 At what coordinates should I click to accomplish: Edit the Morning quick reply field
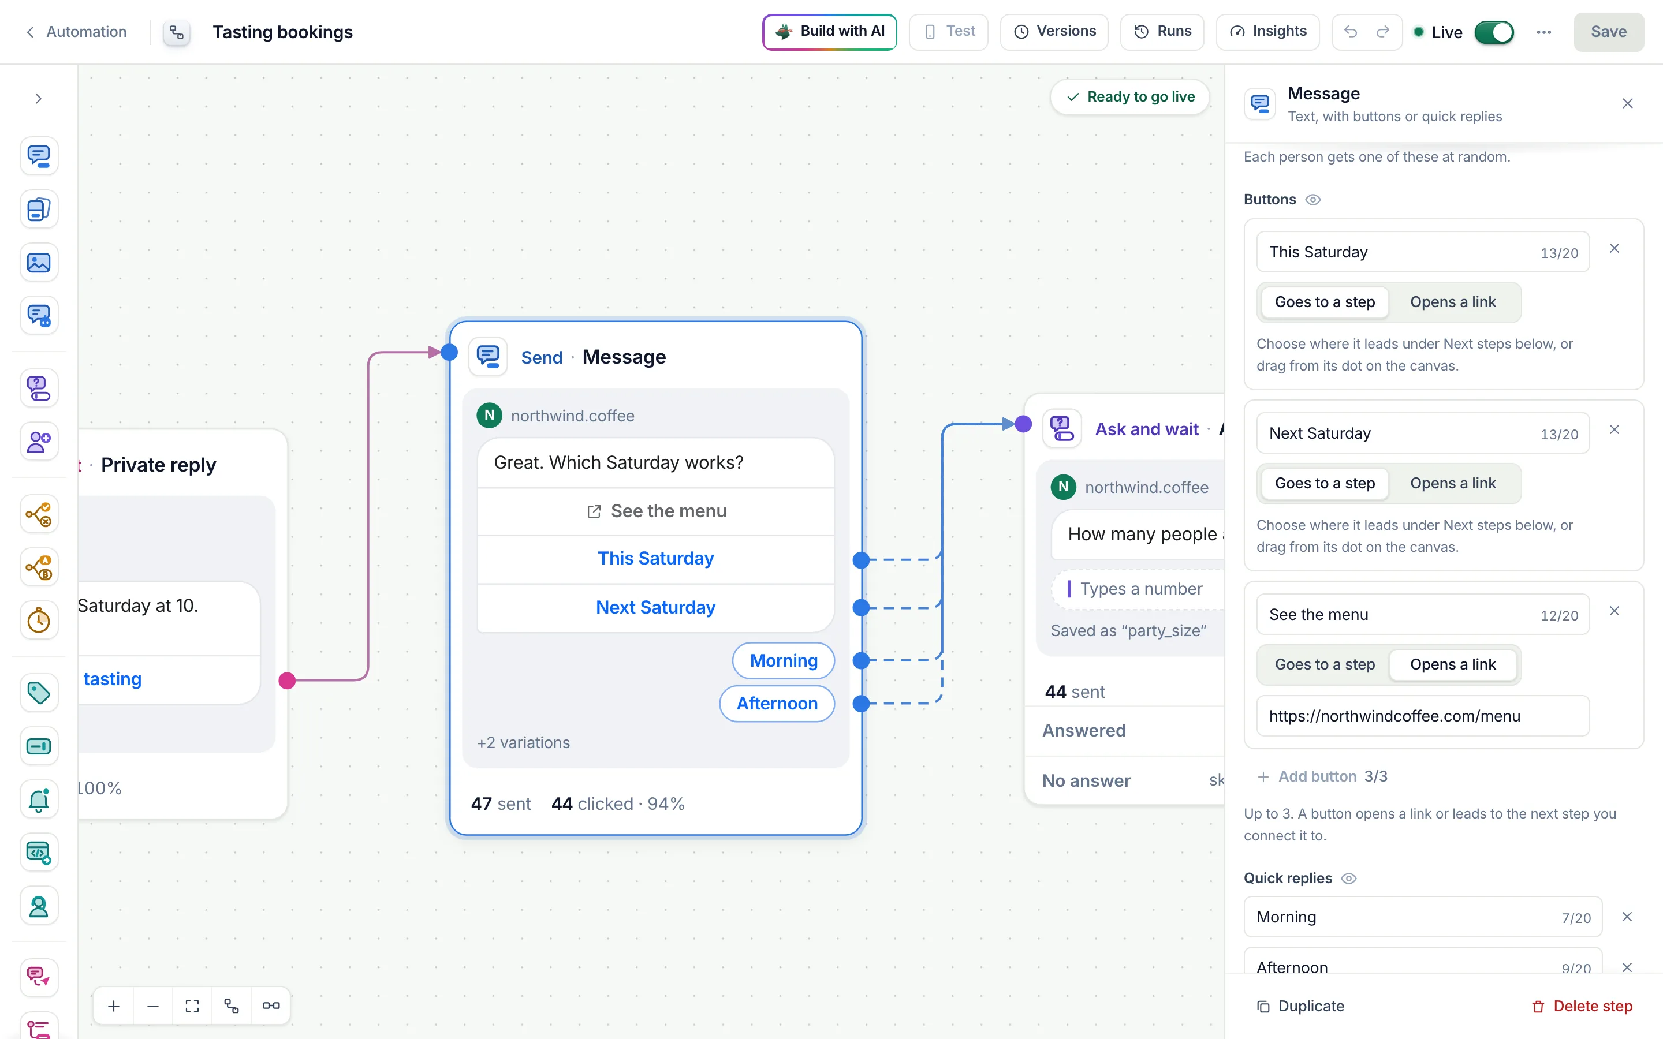click(x=1422, y=917)
